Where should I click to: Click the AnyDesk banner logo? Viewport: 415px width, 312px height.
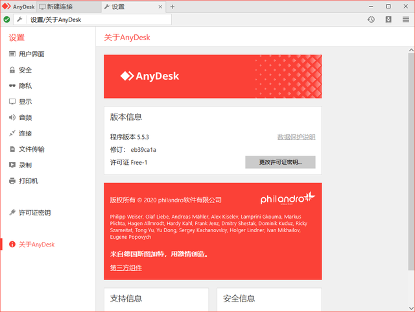point(150,77)
